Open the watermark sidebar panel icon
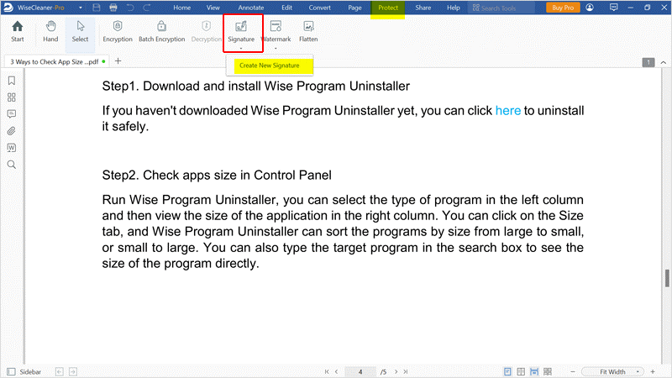 12,148
